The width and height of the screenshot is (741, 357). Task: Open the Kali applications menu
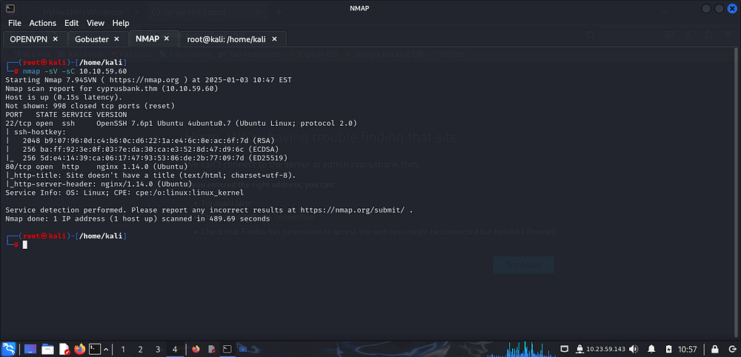[x=9, y=349]
